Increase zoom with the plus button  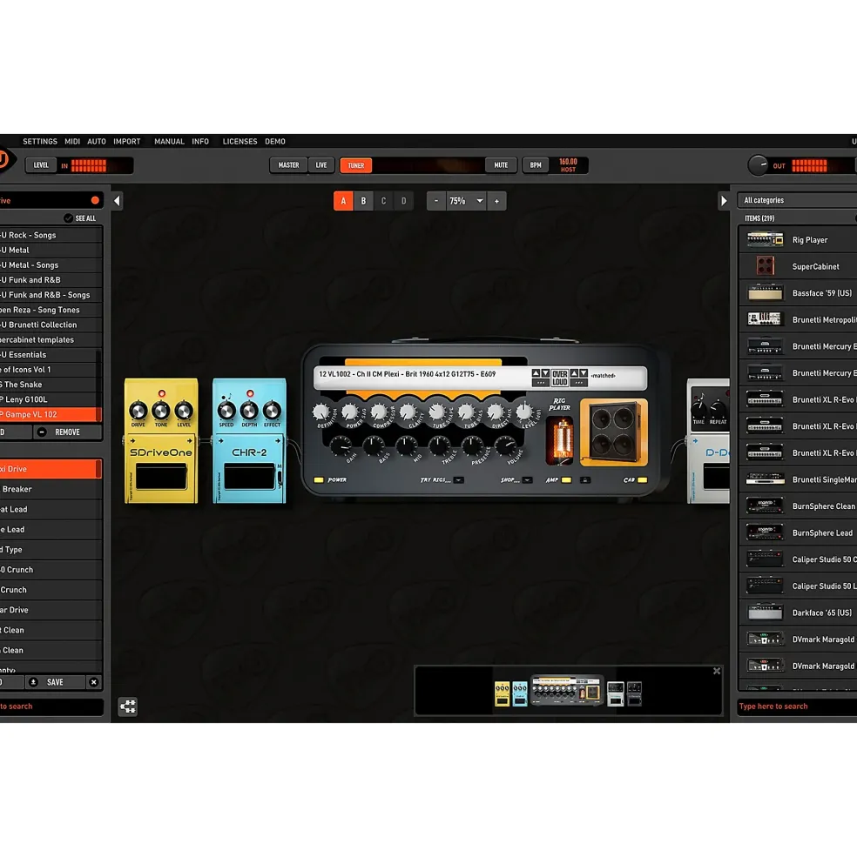coord(496,201)
